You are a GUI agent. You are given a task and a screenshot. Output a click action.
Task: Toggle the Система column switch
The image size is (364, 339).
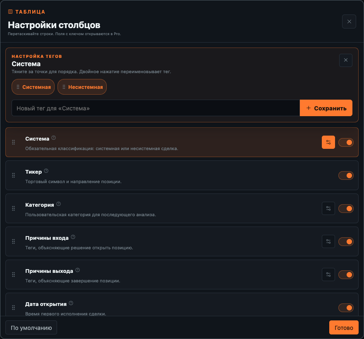(x=346, y=143)
